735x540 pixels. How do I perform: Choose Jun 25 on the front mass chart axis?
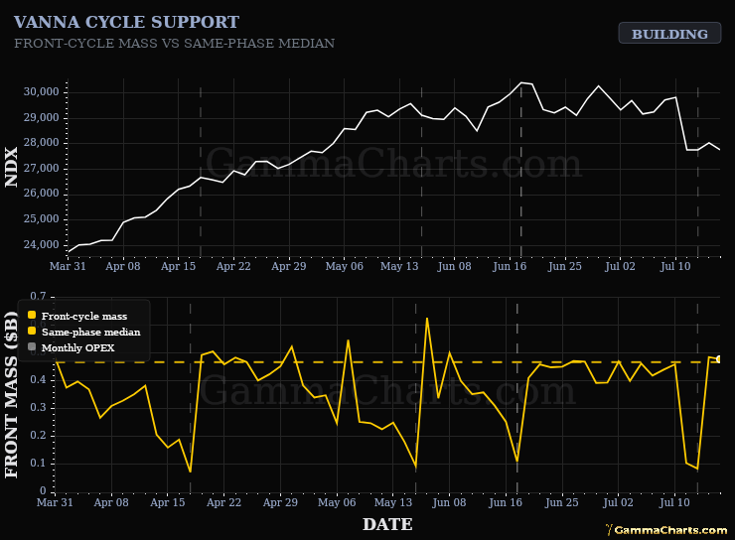[x=561, y=502]
